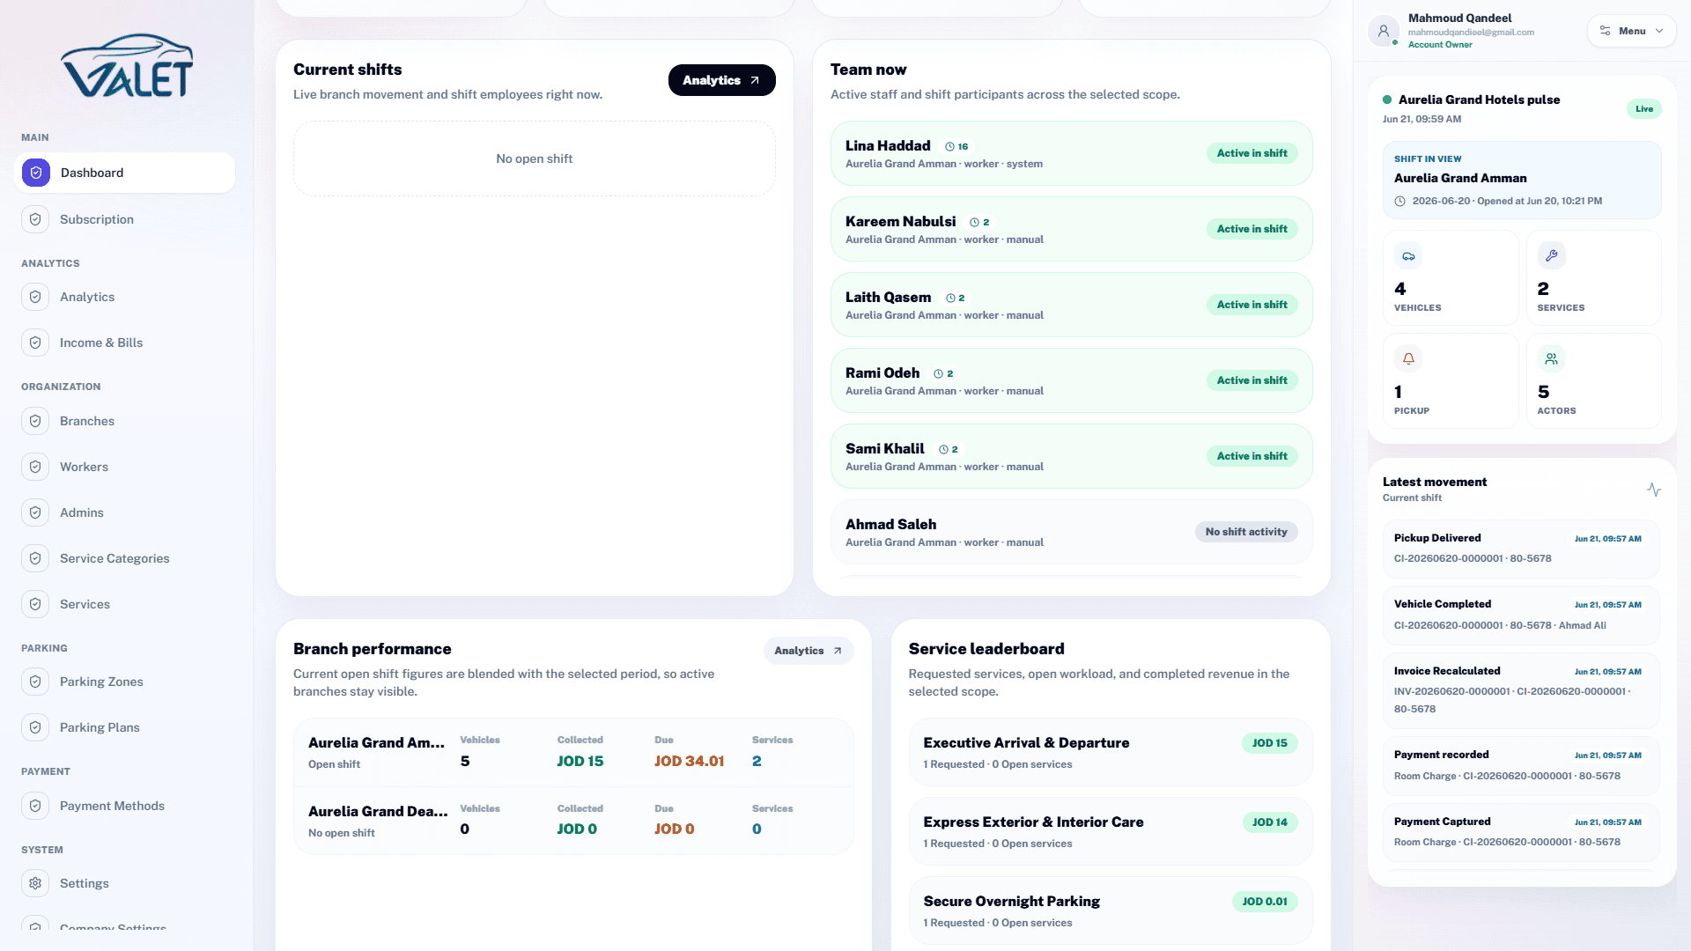Open Payment recorded movement entry
1691x951 pixels.
[x=1521, y=765]
